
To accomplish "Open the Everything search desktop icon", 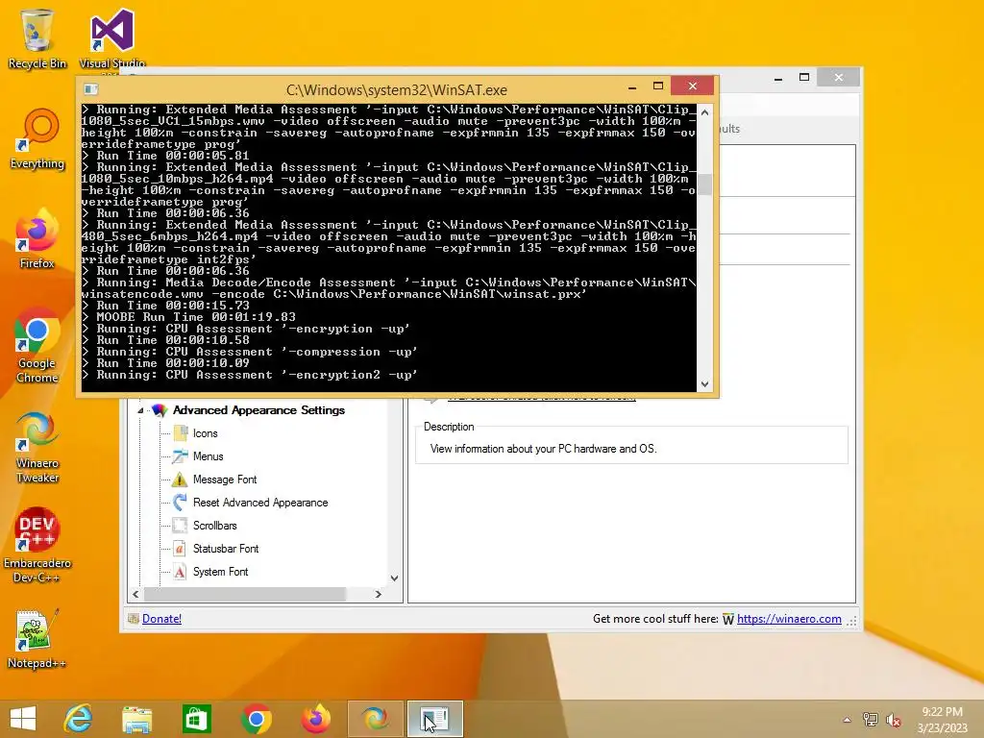I will (x=37, y=139).
